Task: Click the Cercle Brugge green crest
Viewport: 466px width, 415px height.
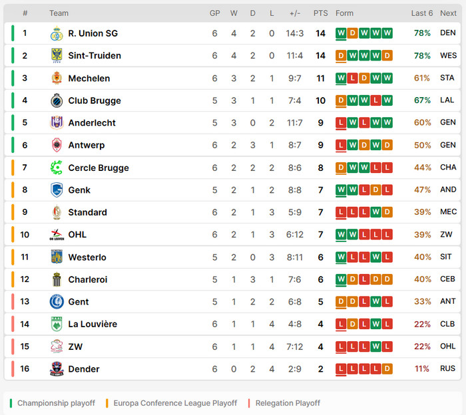Action: [57, 168]
